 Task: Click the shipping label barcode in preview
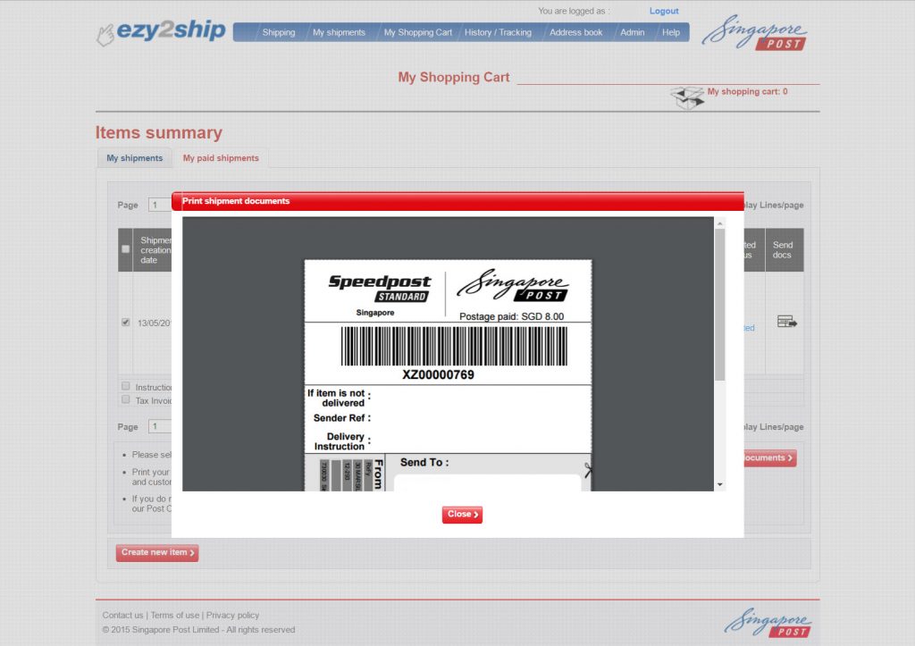point(454,346)
